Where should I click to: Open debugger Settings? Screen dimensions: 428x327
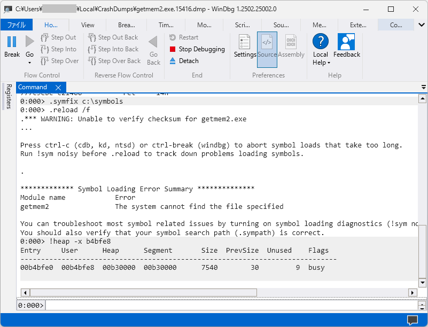(x=245, y=46)
